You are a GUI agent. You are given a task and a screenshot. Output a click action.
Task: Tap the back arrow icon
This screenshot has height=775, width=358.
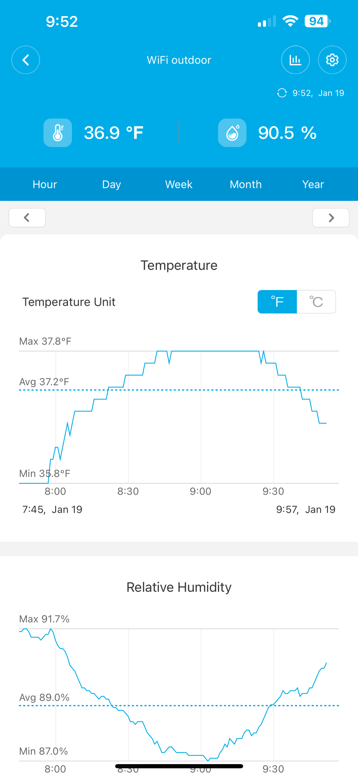click(x=26, y=60)
